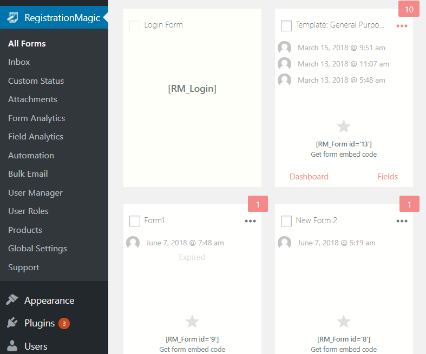Click the Users person icon
Screen dimensions: 426x354
pos(12,346)
